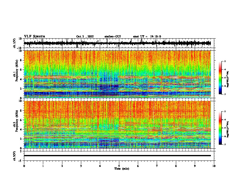Click the "5" tick on the ch.3(V) axis
The width and height of the screenshot is (241, 186).
click(21, 151)
